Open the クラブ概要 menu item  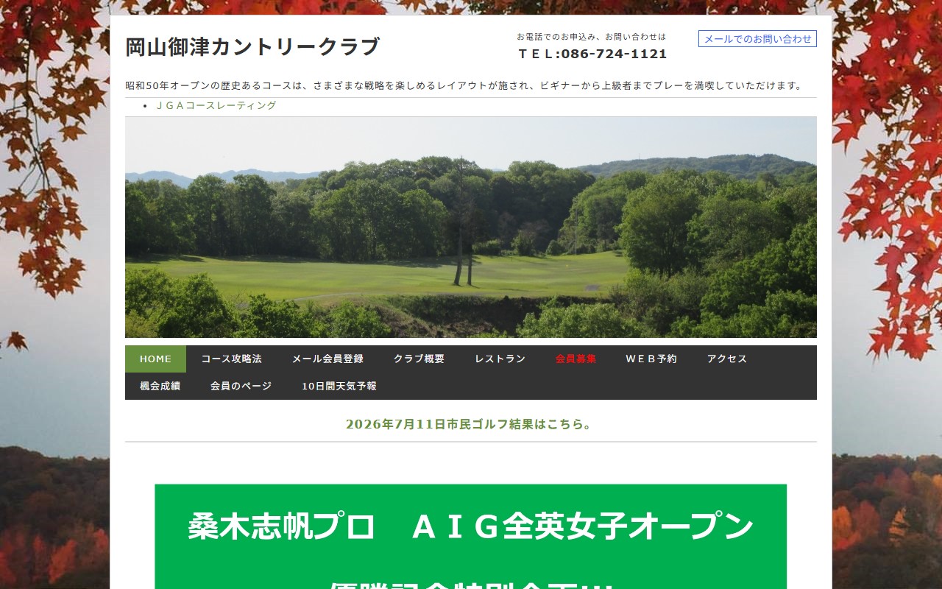(419, 359)
